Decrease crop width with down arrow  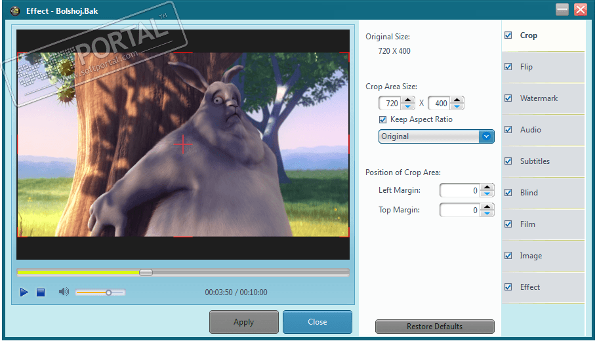coord(408,106)
